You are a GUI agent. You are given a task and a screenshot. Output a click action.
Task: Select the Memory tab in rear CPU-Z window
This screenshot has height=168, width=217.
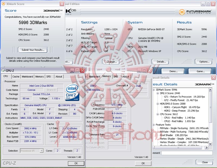tap(107, 76)
